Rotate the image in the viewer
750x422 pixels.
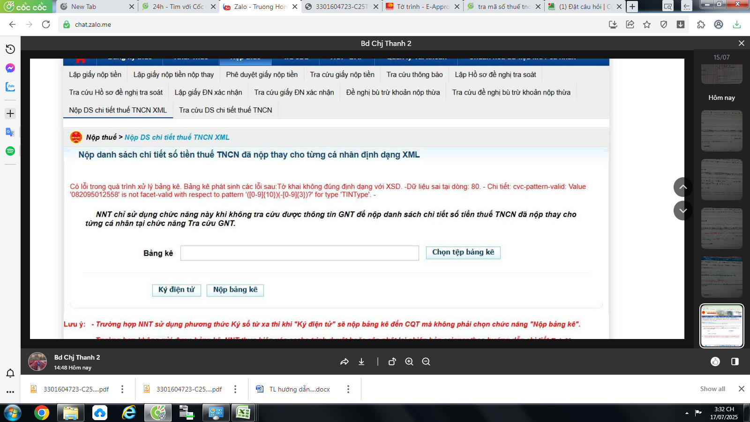click(x=392, y=362)
